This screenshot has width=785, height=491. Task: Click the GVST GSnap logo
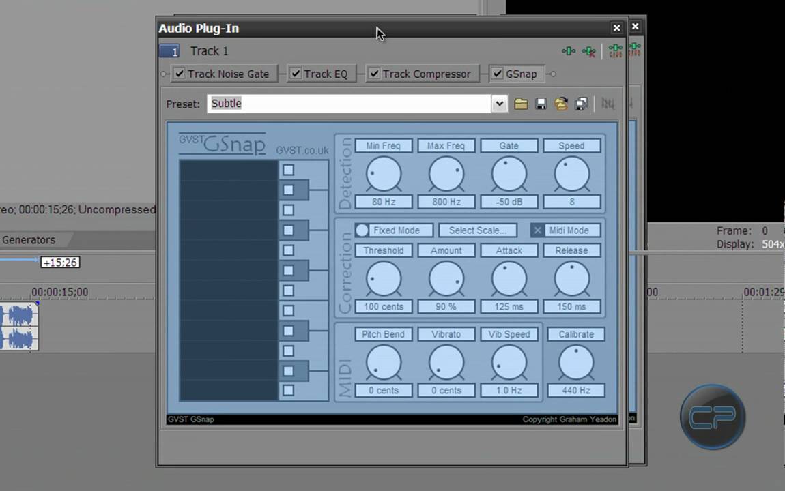click(223, 143)
